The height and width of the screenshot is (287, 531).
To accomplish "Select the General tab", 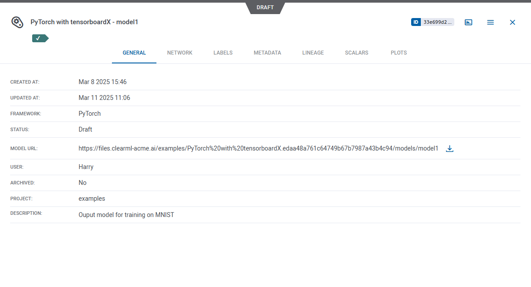I will (x=134, y=53).
